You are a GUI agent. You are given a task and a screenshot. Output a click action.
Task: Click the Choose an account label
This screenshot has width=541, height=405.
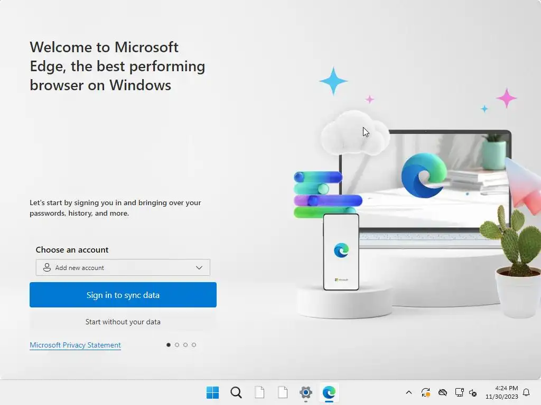(x=72, y=249)
